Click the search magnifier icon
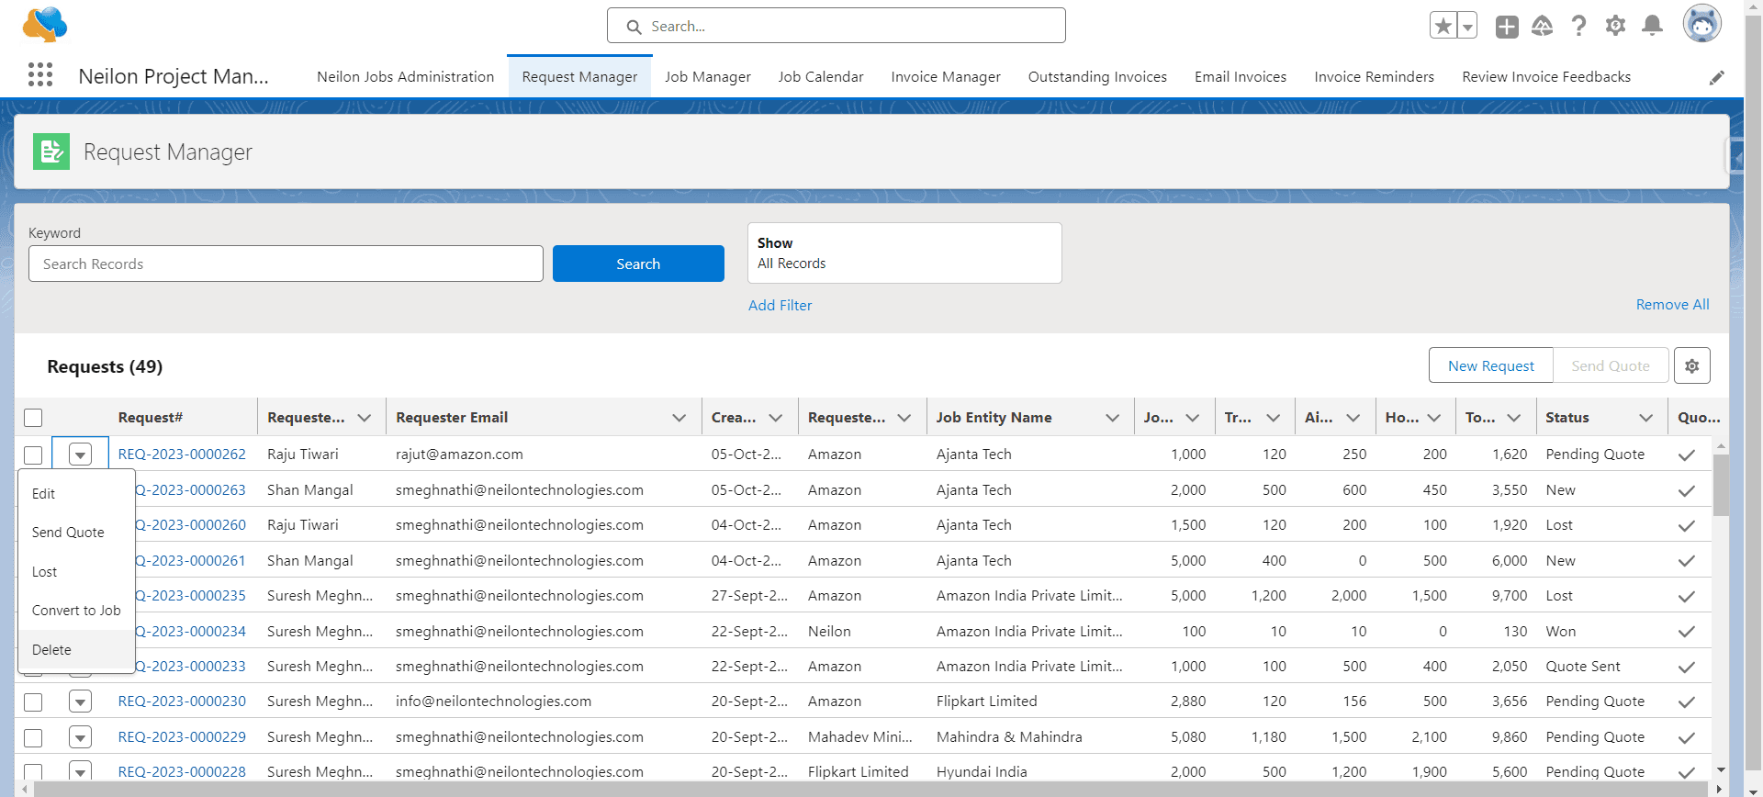The height and width of the screenshot is (797, 1763). (x=634, y=27)
